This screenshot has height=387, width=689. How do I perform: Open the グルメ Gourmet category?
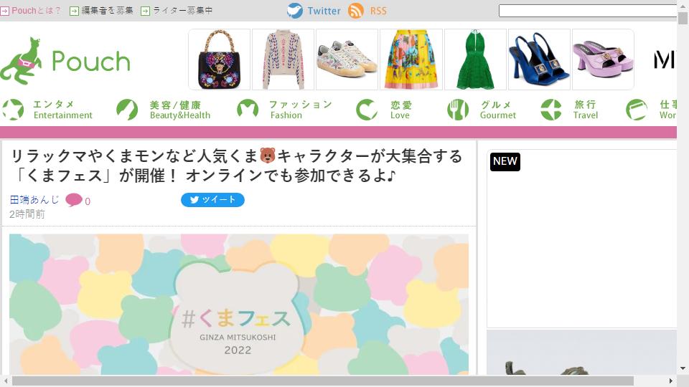(497, 110)
